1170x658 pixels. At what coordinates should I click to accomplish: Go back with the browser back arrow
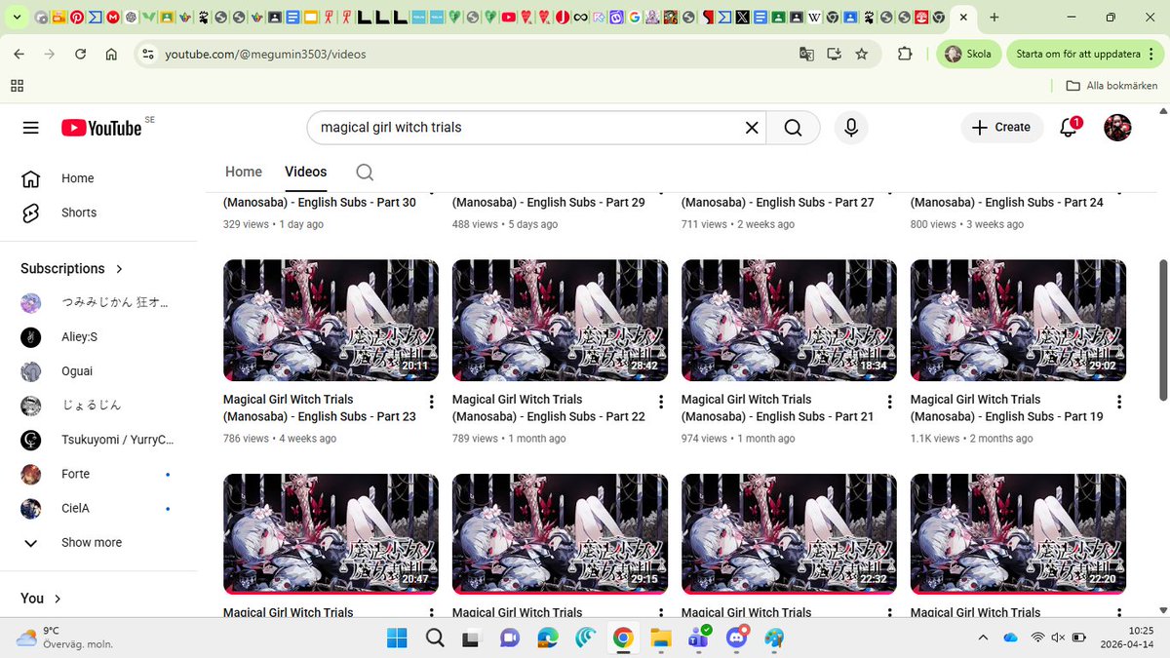coord(19,55)
